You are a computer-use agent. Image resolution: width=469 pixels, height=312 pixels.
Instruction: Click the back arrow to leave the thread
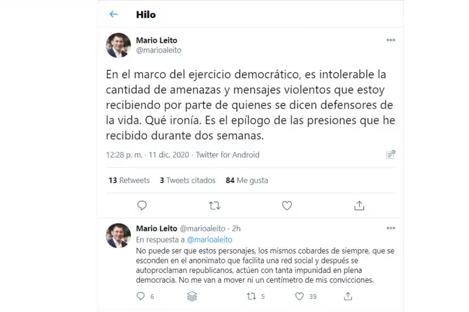(114, 15)
